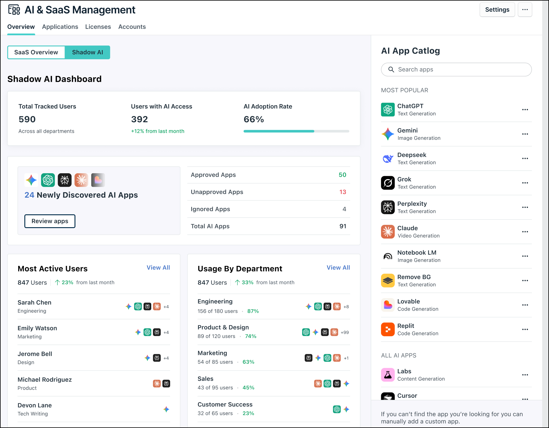Click the Claude app icon
Screen dimensions: 549x428
388,232
